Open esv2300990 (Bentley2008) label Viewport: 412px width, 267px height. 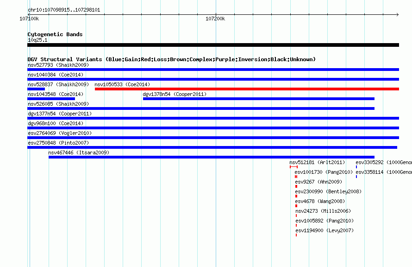[x=328, y=191]
